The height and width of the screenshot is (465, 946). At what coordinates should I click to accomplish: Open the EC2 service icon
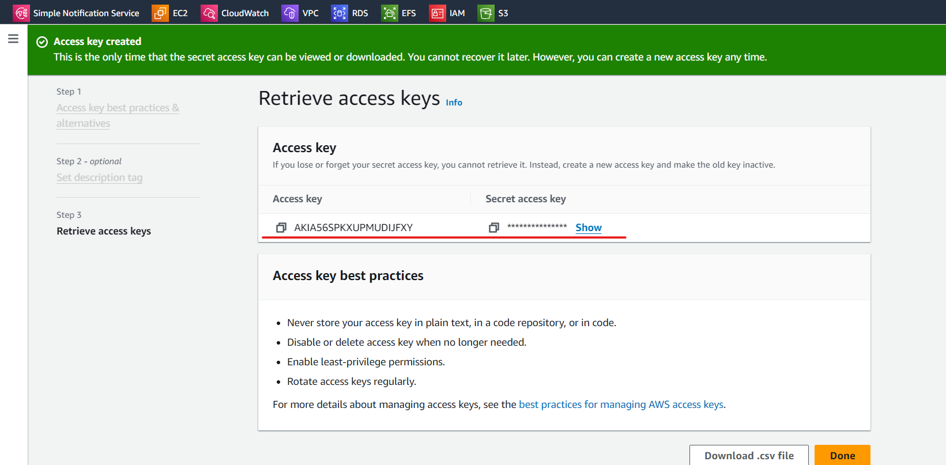(x=160, y=13)
